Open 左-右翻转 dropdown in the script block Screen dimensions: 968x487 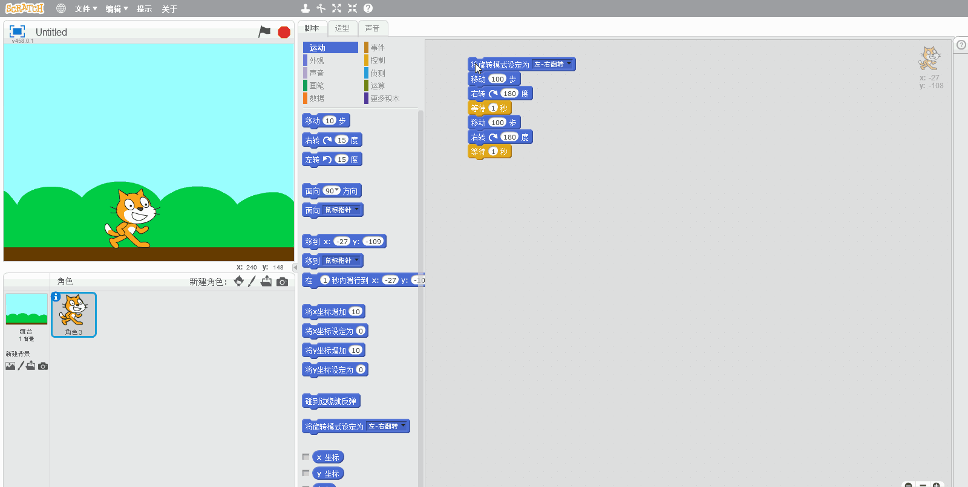pos(569,64)
